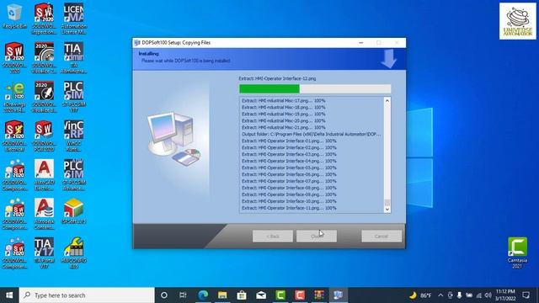Open TIA Administrator desktop shortcut
The height and width of the screenshot is (303, 539).
click(73, 57)
